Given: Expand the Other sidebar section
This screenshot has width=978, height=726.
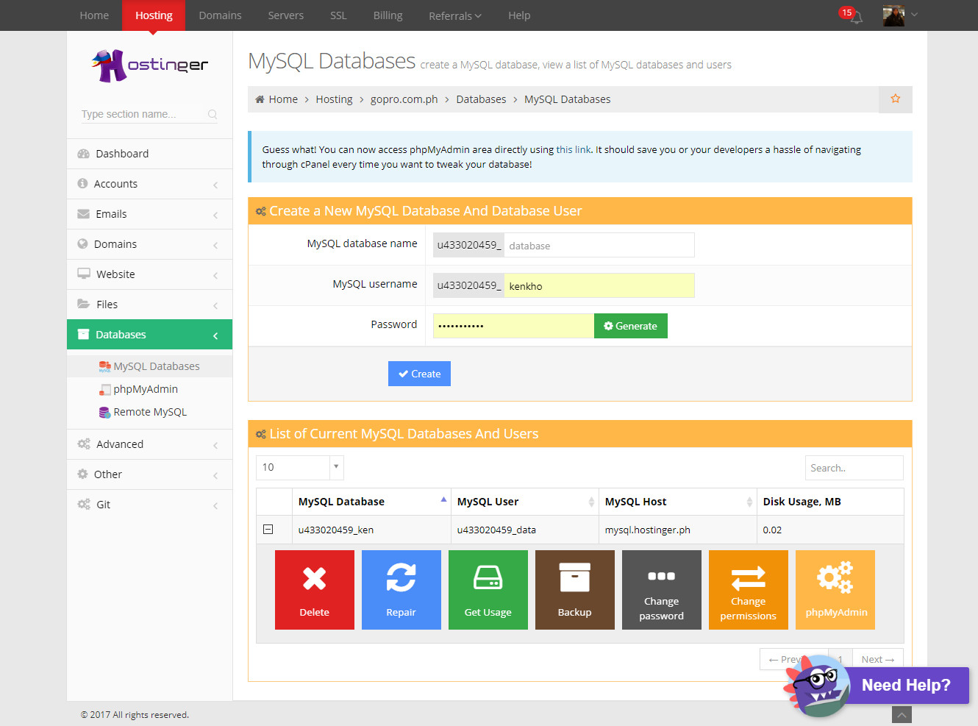Looking at the screenshot, I should pos(150,474).
